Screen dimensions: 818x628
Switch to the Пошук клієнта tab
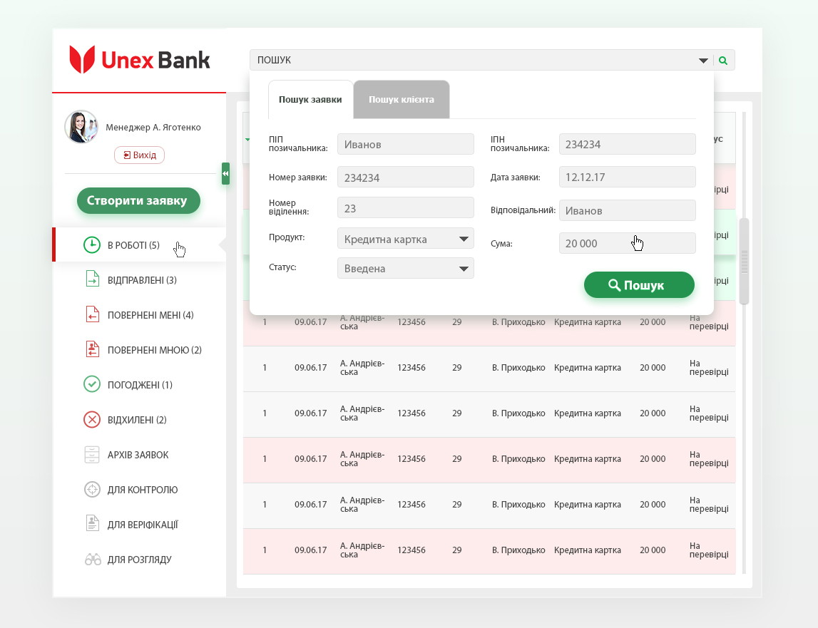(x=401, y=100)
